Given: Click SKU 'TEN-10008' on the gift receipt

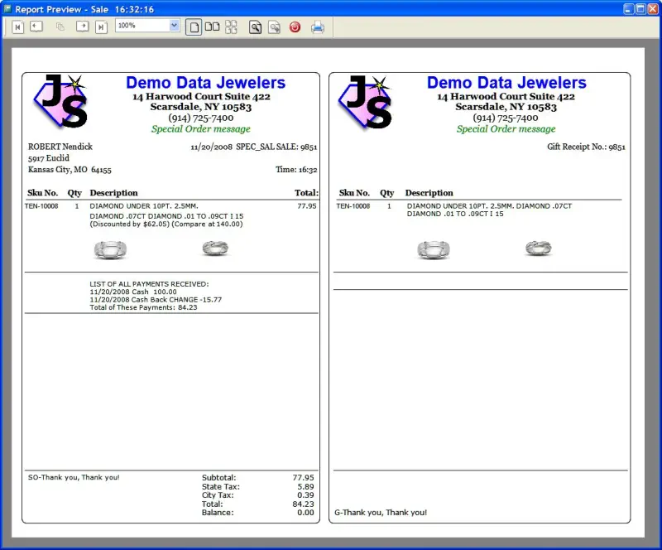Looking at the screenshot, I should coord(353,206).
